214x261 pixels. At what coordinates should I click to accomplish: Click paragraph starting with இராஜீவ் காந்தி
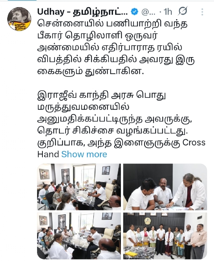121,125
